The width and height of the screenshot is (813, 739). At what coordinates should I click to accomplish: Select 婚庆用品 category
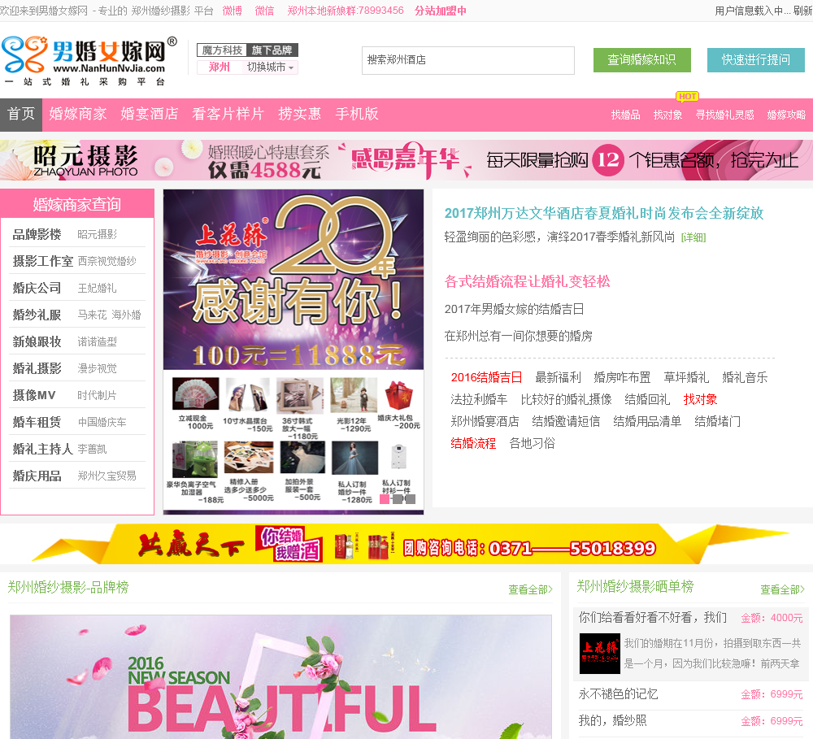pos(37,476)
